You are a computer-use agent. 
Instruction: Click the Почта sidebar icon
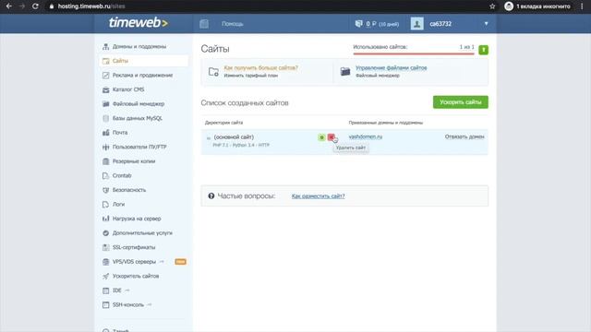[x=105, y=133]
